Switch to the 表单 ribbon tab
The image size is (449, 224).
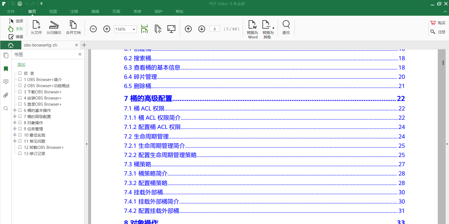click(137, 11)
